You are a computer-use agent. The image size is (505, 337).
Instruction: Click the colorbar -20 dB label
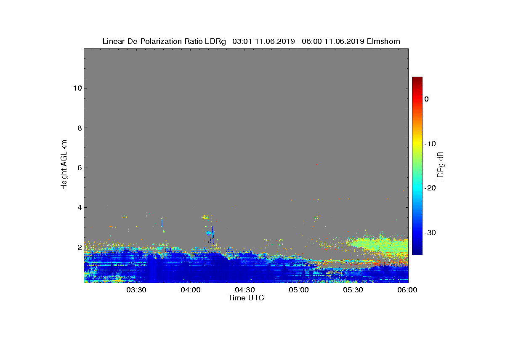pyautogui.click(x=430, y=188)
